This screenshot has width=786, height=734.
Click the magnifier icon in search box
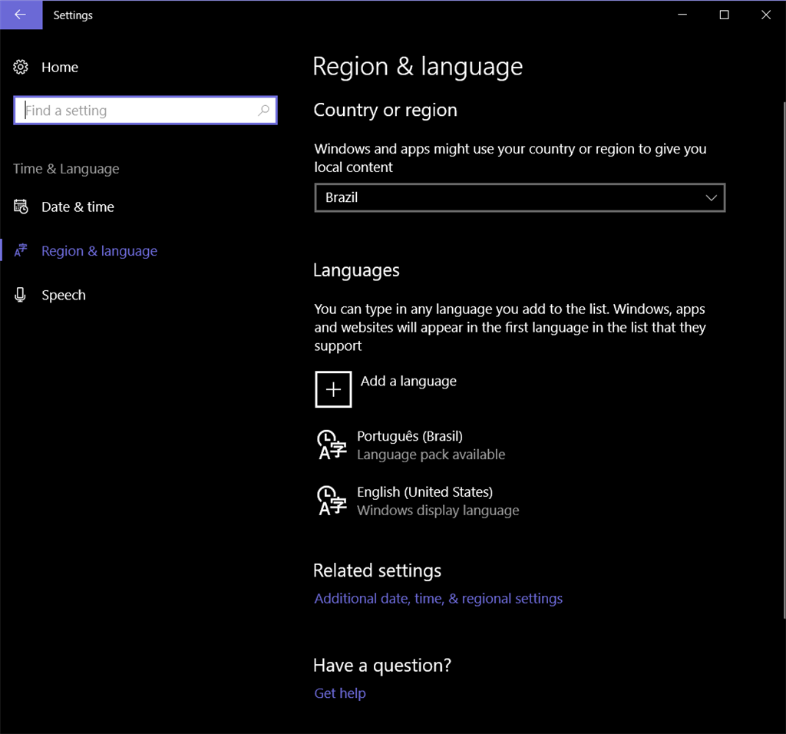point(264,111)
